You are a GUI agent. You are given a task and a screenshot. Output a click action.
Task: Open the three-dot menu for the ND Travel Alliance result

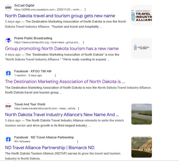point(78,142)
